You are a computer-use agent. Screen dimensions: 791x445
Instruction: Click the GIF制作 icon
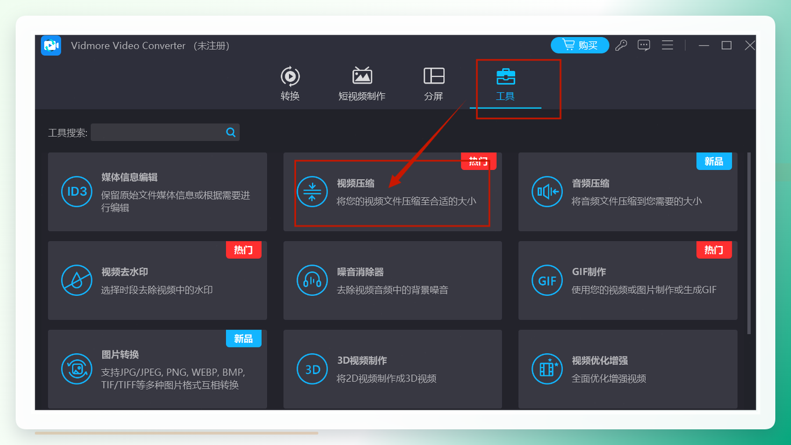click(547, 280)
